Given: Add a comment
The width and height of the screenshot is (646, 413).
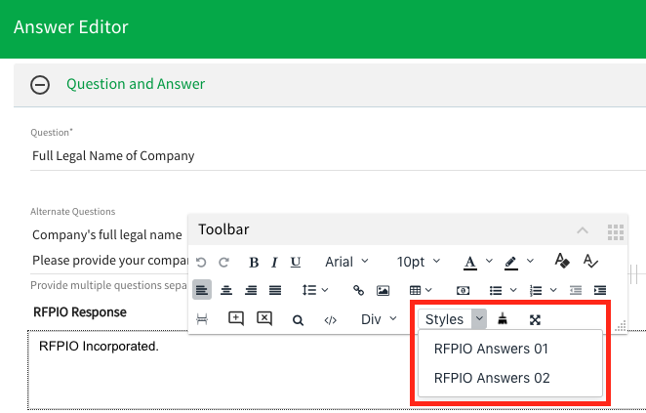Looking at the screenshot, I should point(235,318).
